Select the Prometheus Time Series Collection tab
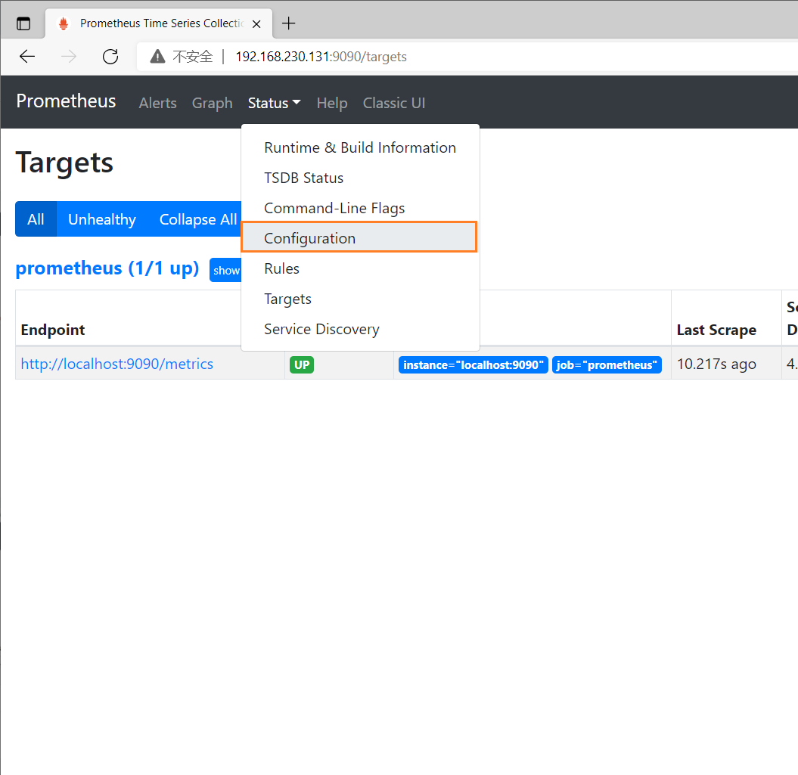 [x=159, y=23]
